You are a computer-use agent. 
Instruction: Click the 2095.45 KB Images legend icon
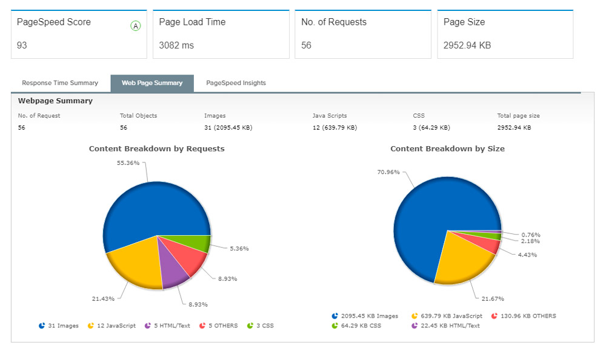[x=335, y=316]
